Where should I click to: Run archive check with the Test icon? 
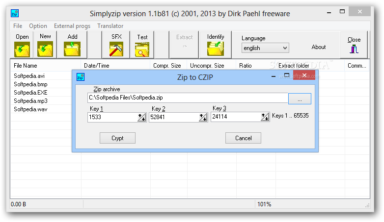[142, 49]
